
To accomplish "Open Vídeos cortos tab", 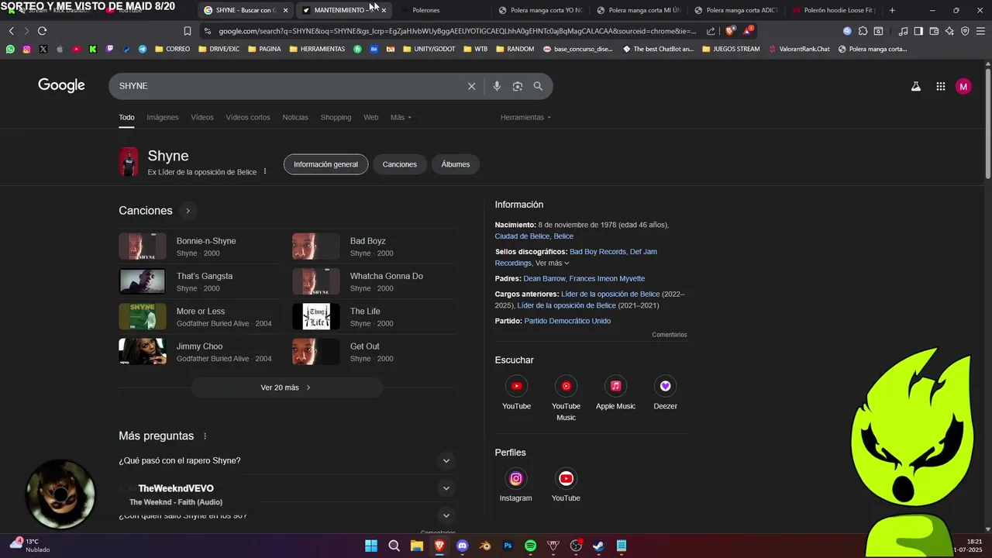I will pyautogui.click(x=248, y=118).
